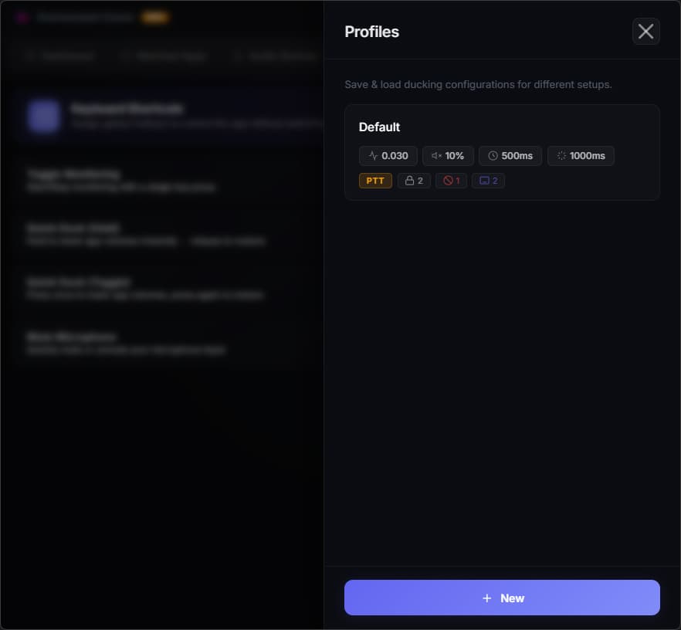This screenshot has height=630, width=681.
Task: Click the orange PTT badge
Action: [375, 181]
